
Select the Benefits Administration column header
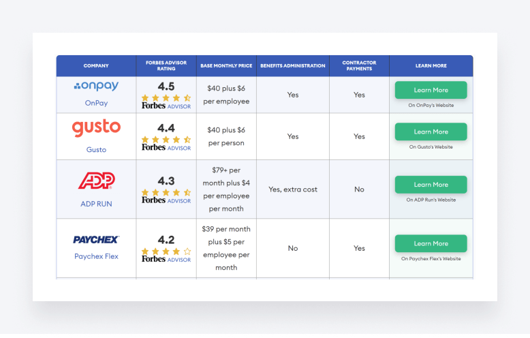pos(292,66)
